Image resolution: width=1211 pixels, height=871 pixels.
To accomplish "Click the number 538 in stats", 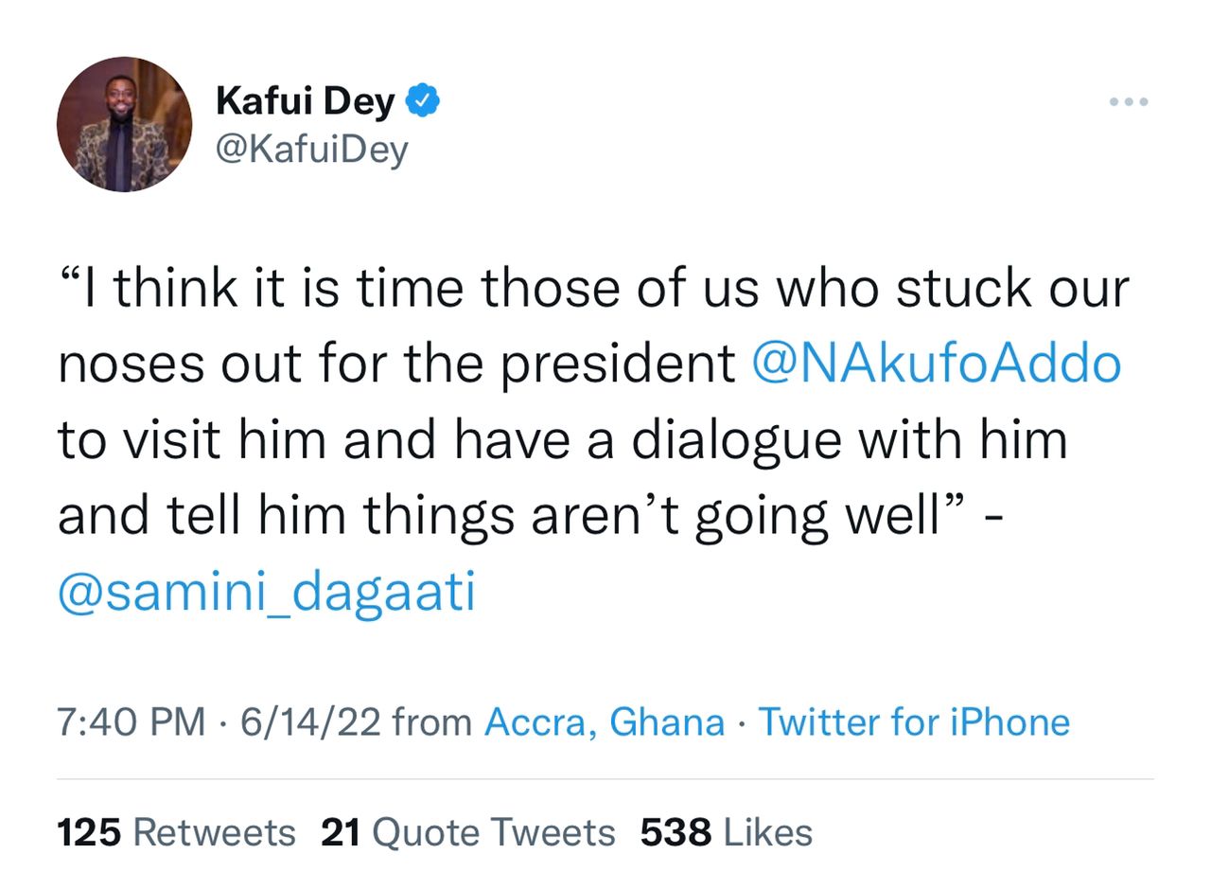I will point(676,833).
